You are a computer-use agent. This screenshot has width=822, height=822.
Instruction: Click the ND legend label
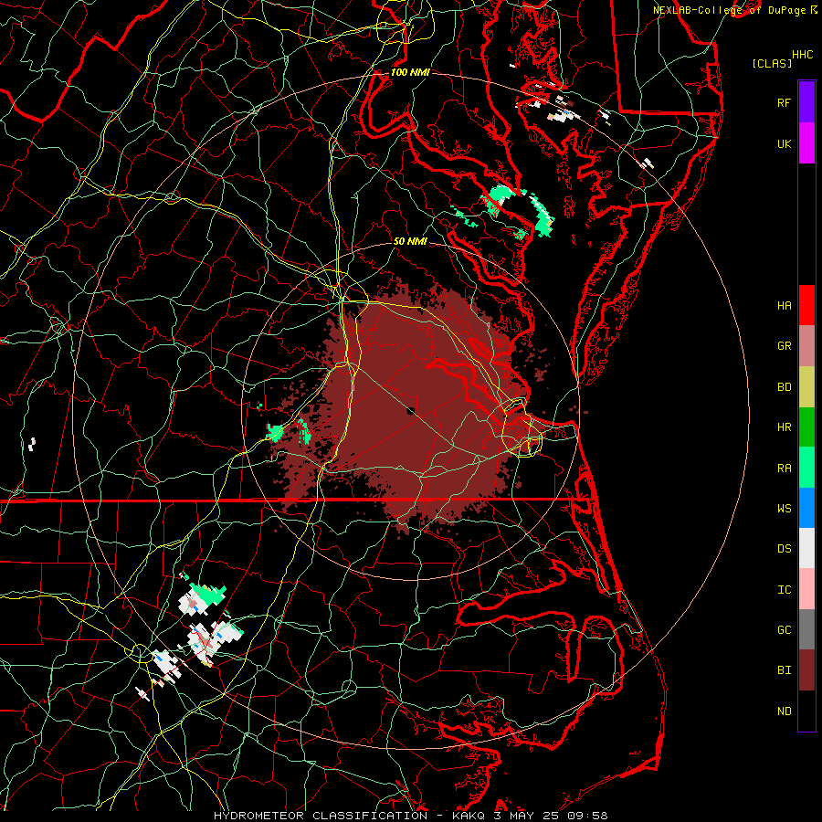tap(784, 711)
